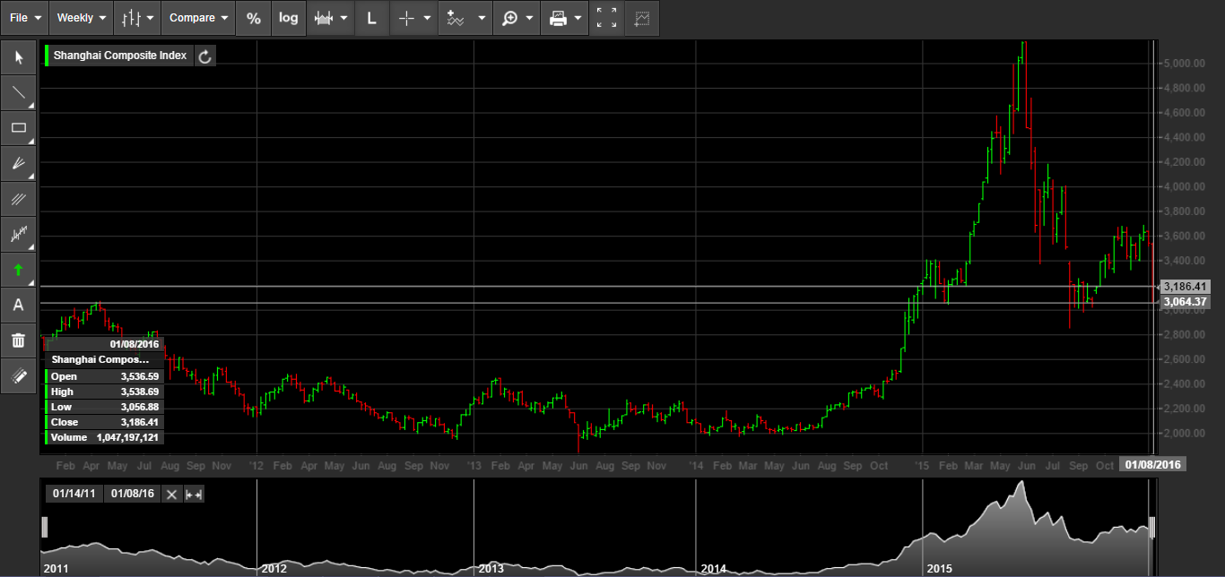Click the 01/08/2016 date label on time axis
This screenshot has width=1225, height=577.
(x=1152, y=465)
